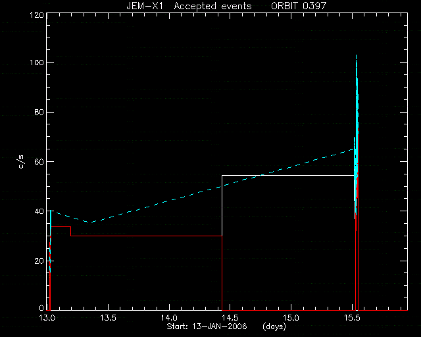Click the 14.5 x-axis tick label
This screenshot has width=421, height=337.
coord(230,318)
